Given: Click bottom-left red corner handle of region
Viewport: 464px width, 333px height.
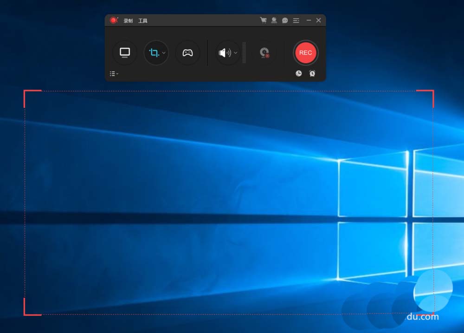Looking at the screenshot, I should (32, 307).
